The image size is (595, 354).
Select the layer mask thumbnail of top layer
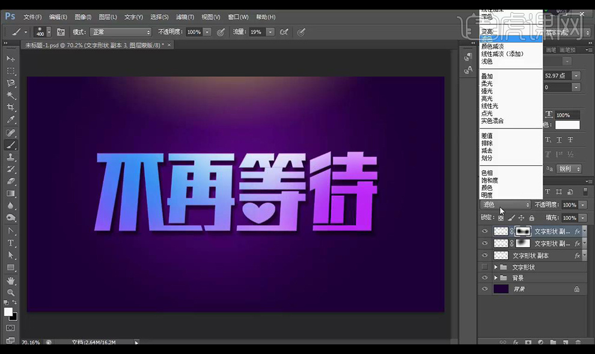522,231
